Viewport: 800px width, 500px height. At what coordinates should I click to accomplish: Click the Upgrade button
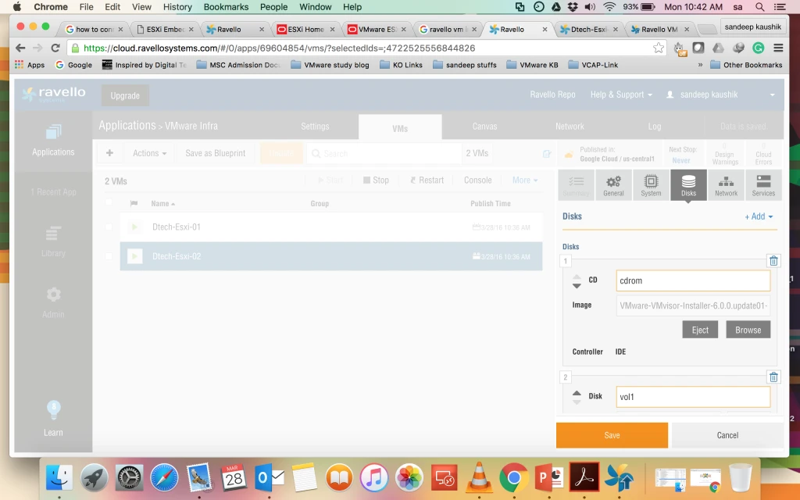point(125,95)
